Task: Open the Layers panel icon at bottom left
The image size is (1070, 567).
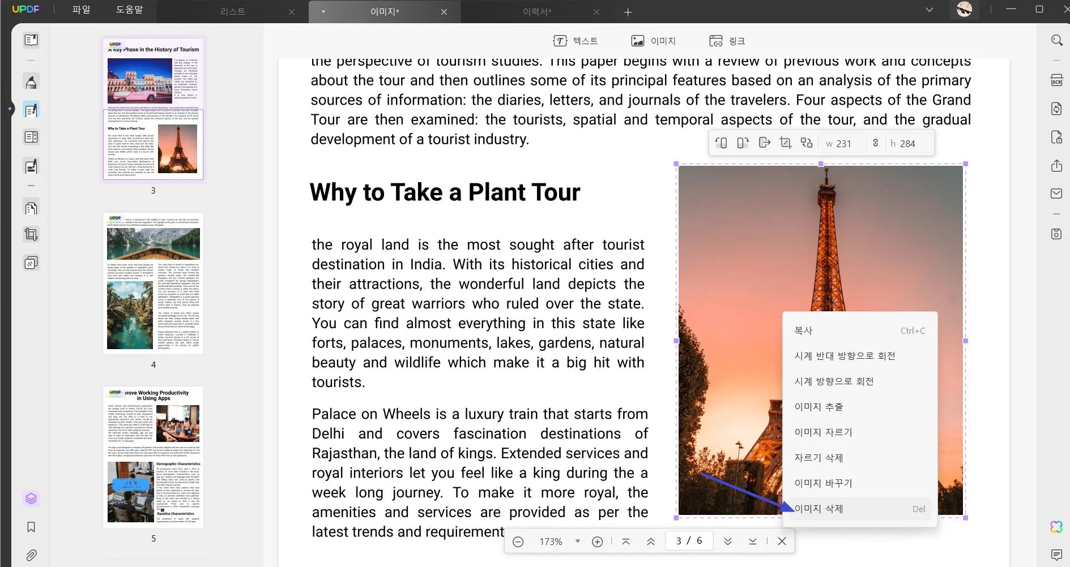Action: [x=31, y=499]
